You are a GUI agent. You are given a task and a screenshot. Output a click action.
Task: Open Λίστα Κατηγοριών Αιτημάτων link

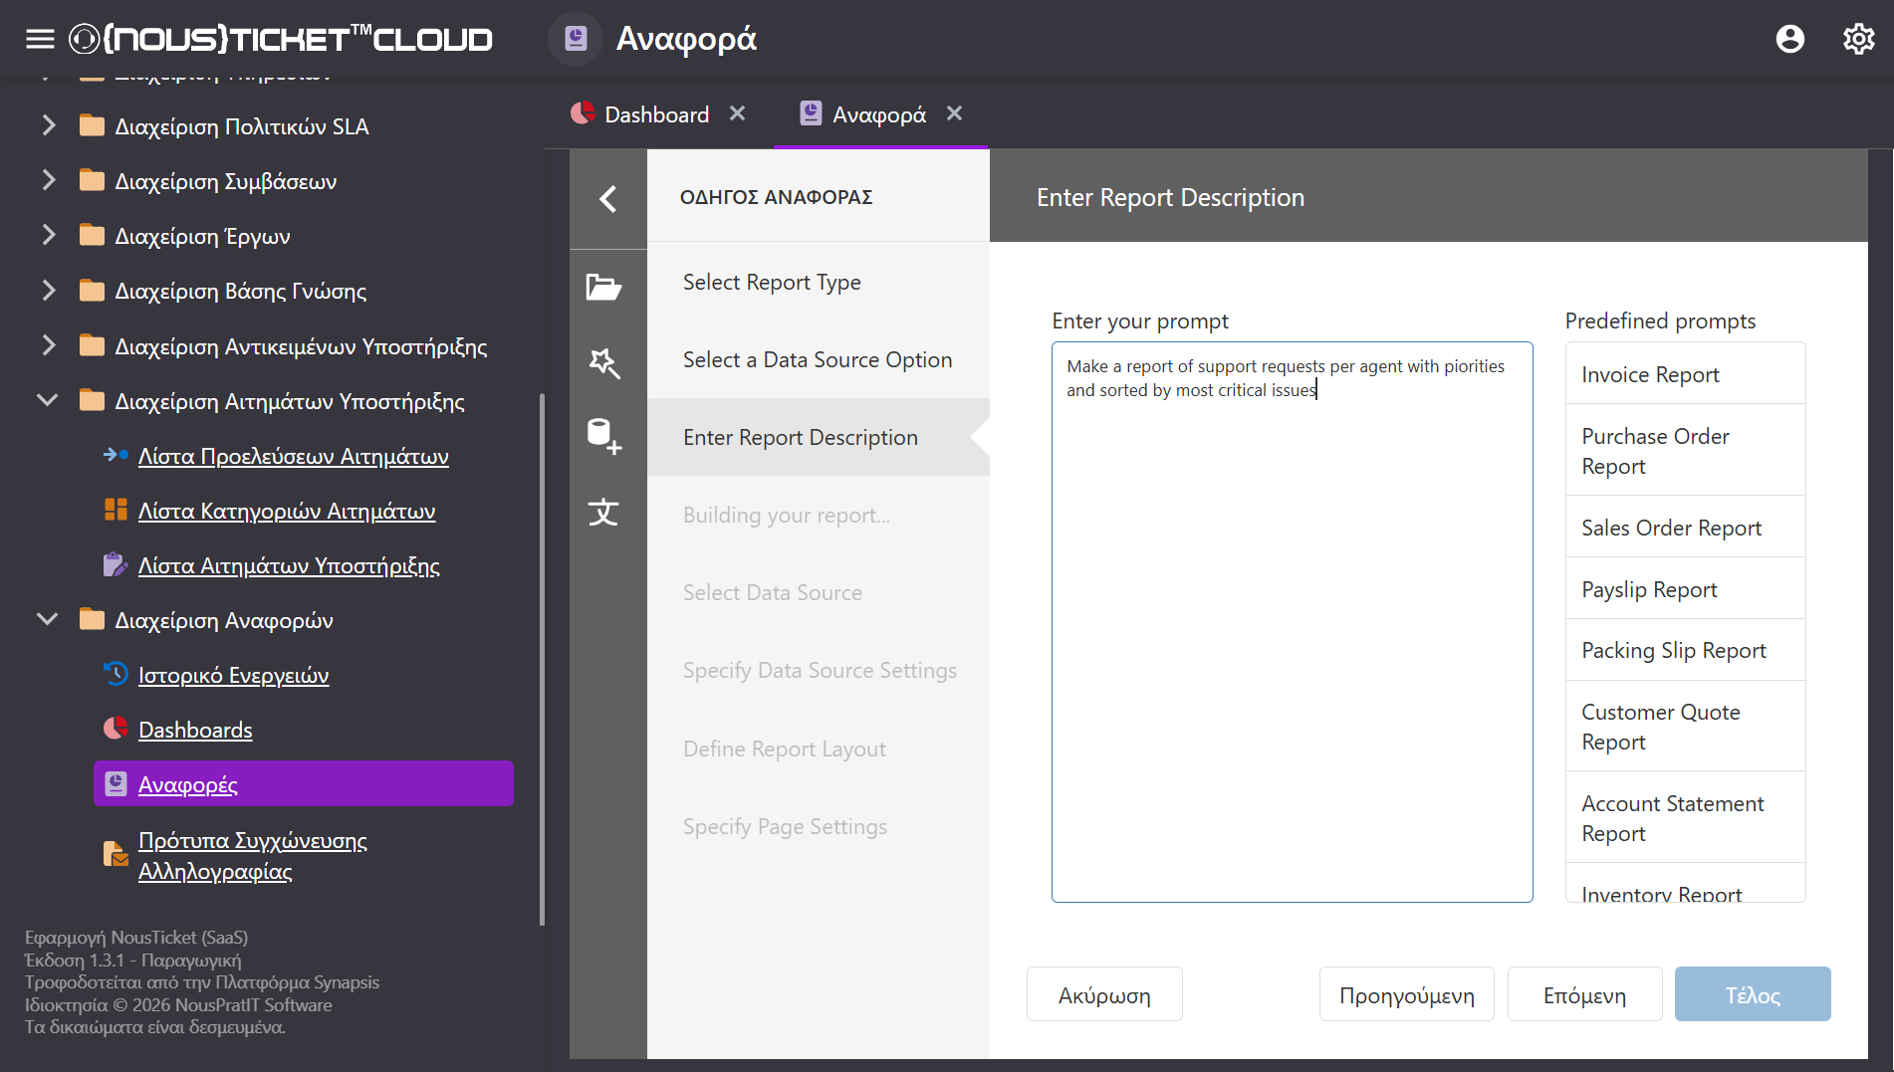pyautogui.click(x=287, y=511)
